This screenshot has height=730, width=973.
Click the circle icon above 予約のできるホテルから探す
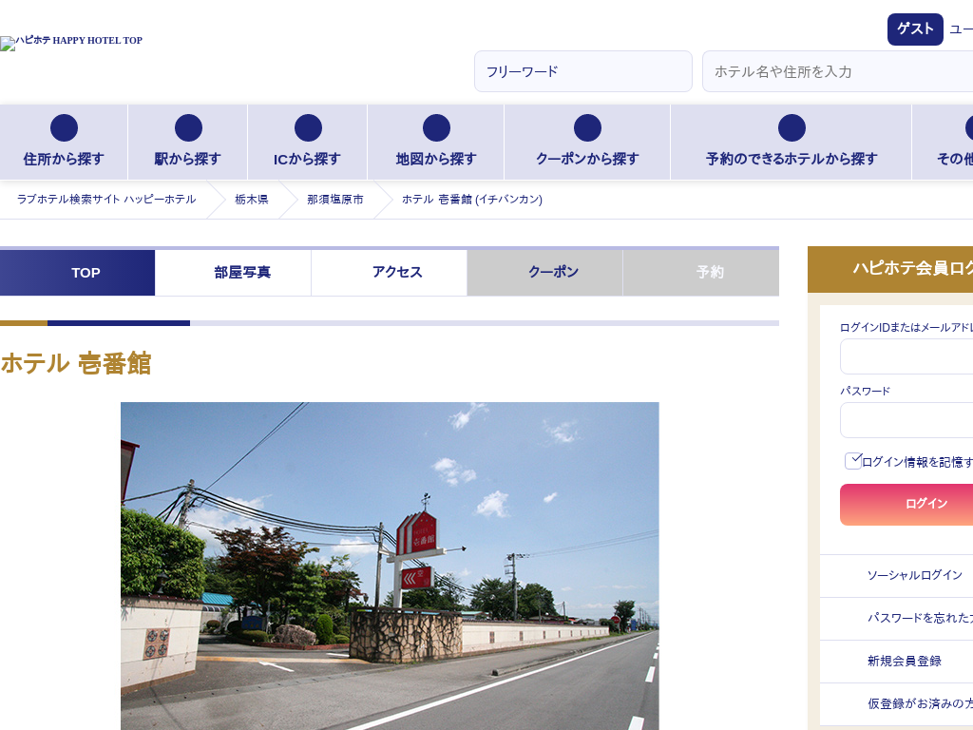[x=792, y=128]
